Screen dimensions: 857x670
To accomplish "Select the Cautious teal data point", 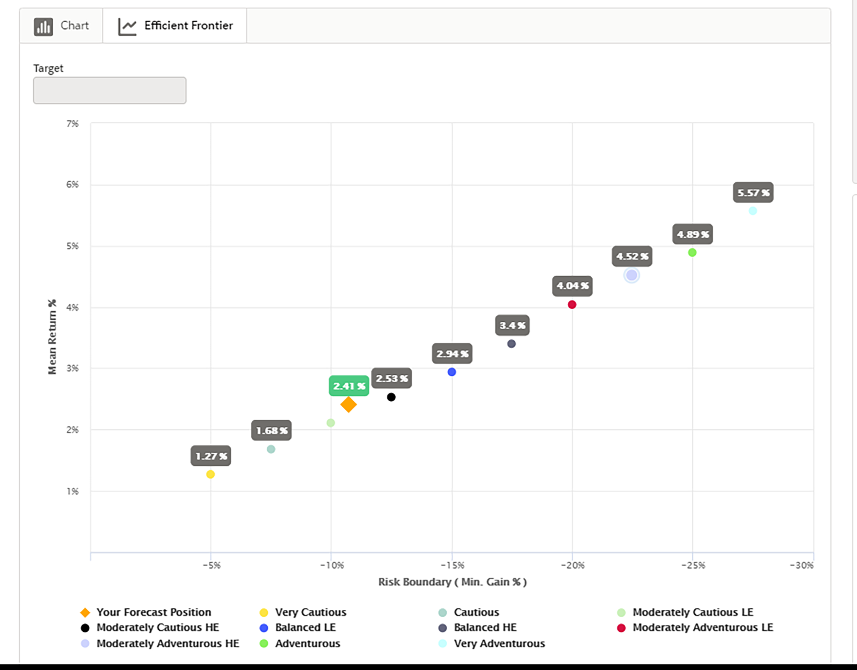I will (x=271, y=449).
